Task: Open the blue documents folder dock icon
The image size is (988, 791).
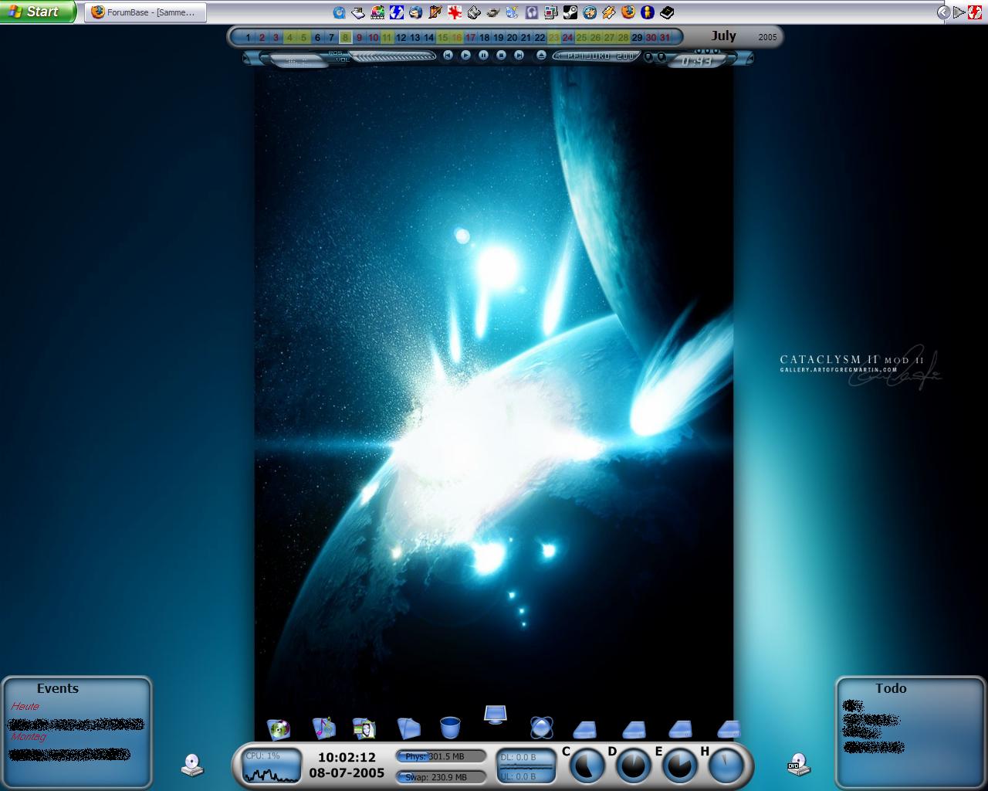Action: point(408,728)
